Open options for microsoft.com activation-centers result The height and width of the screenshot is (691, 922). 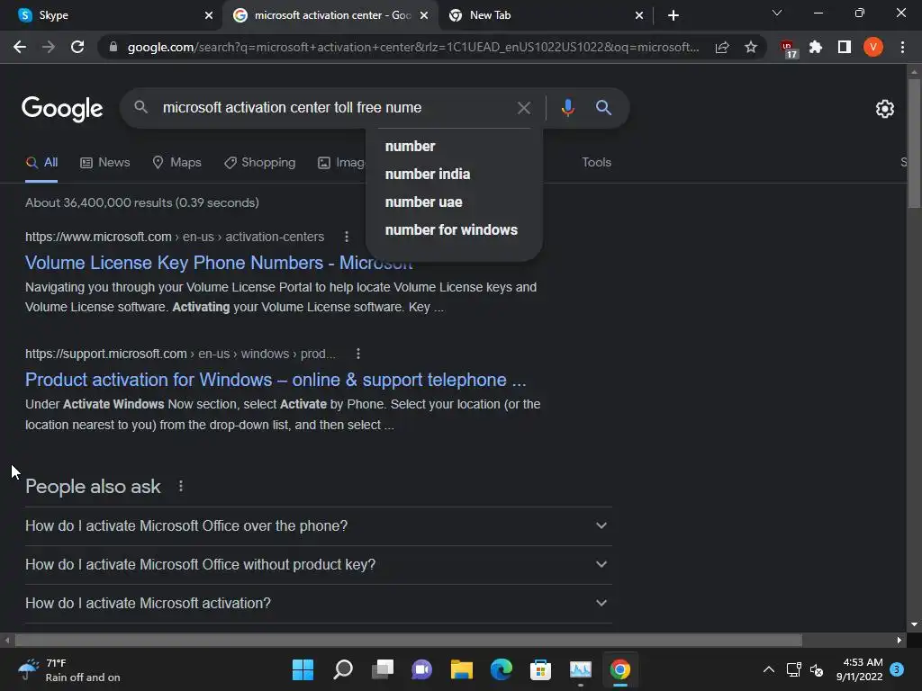pos(347,237)
